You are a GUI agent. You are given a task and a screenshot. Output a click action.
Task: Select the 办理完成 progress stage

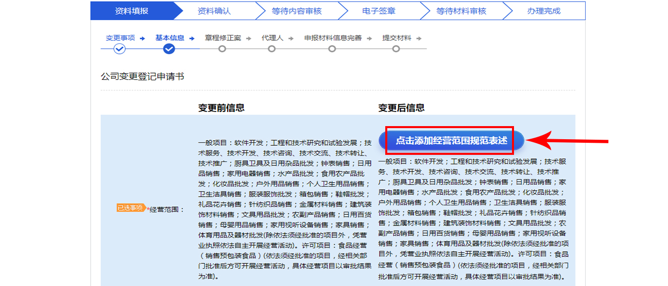[544, 11]
